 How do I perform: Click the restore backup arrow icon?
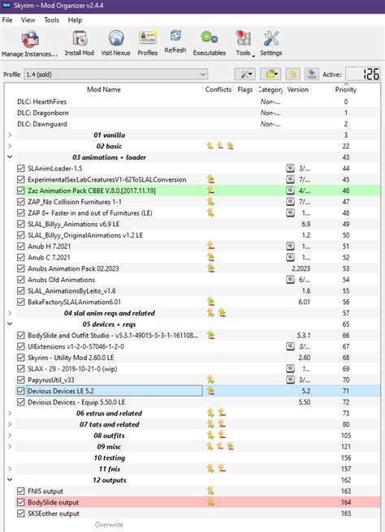pos(292,74)
